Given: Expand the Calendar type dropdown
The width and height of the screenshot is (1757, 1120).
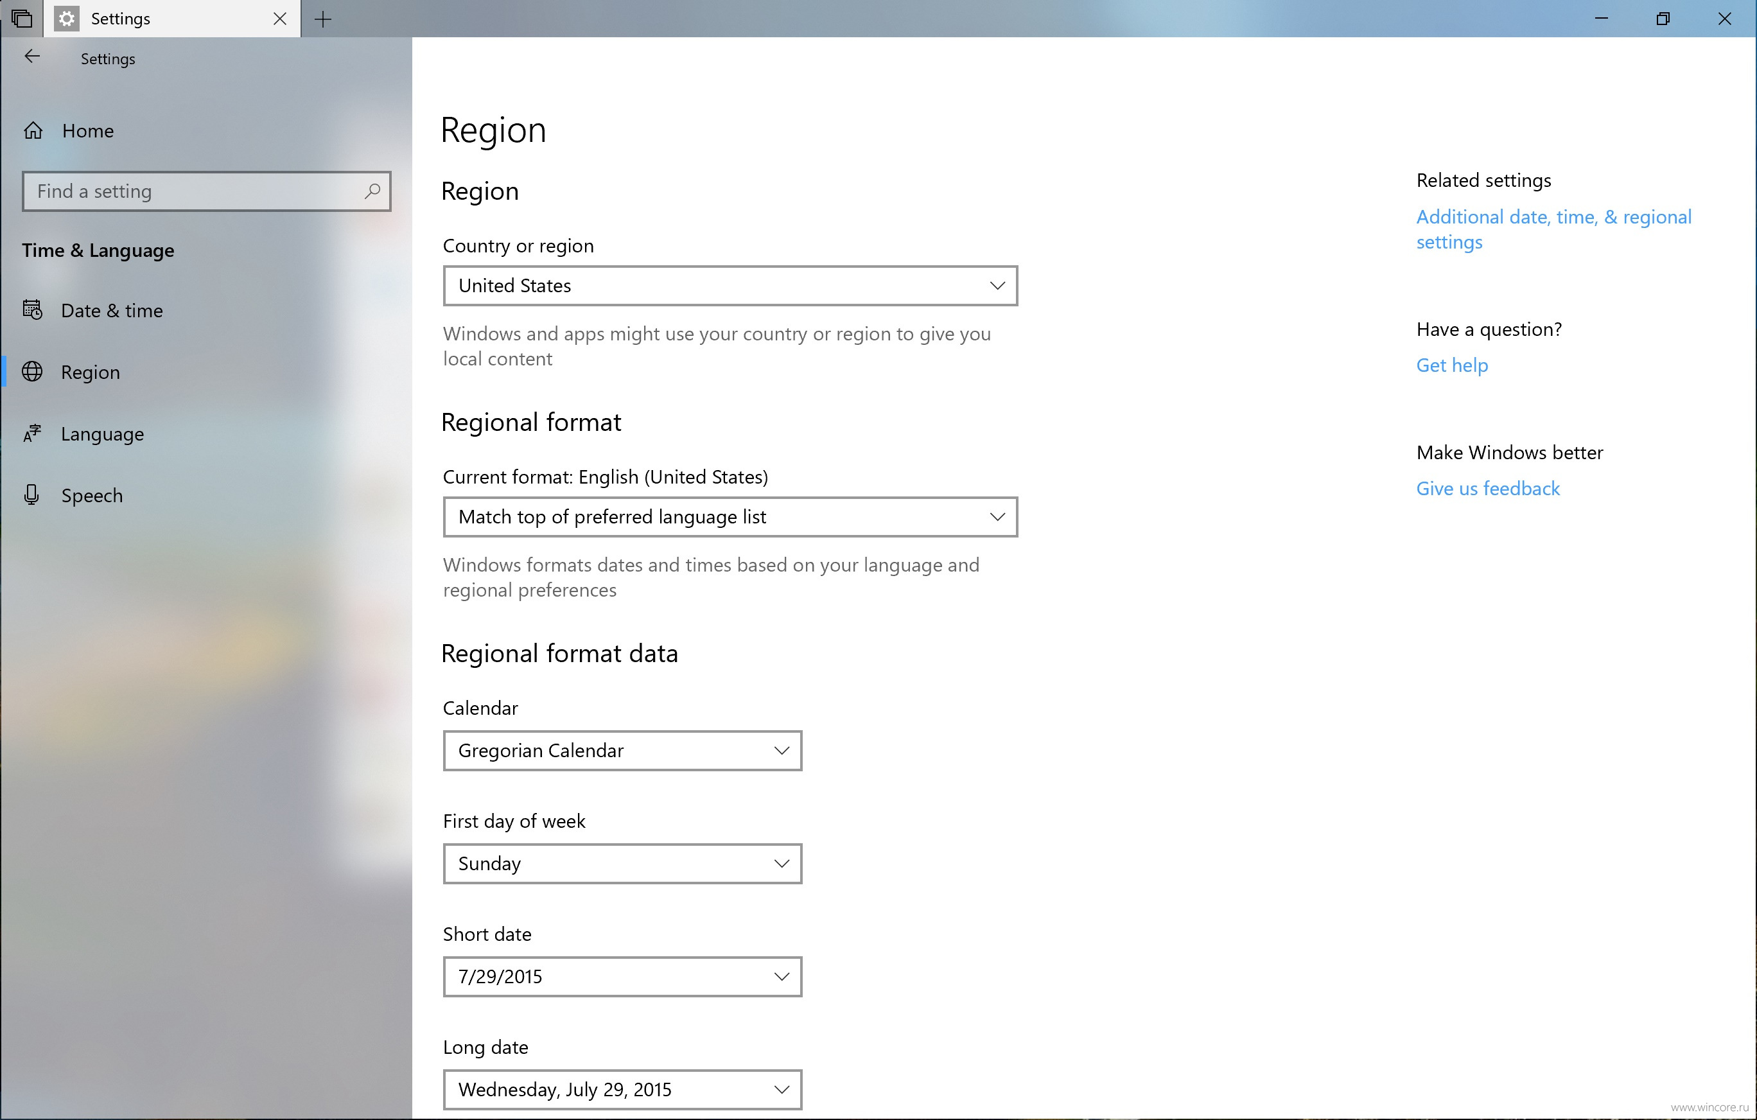Looking at the screenshot, I should 624,749.
